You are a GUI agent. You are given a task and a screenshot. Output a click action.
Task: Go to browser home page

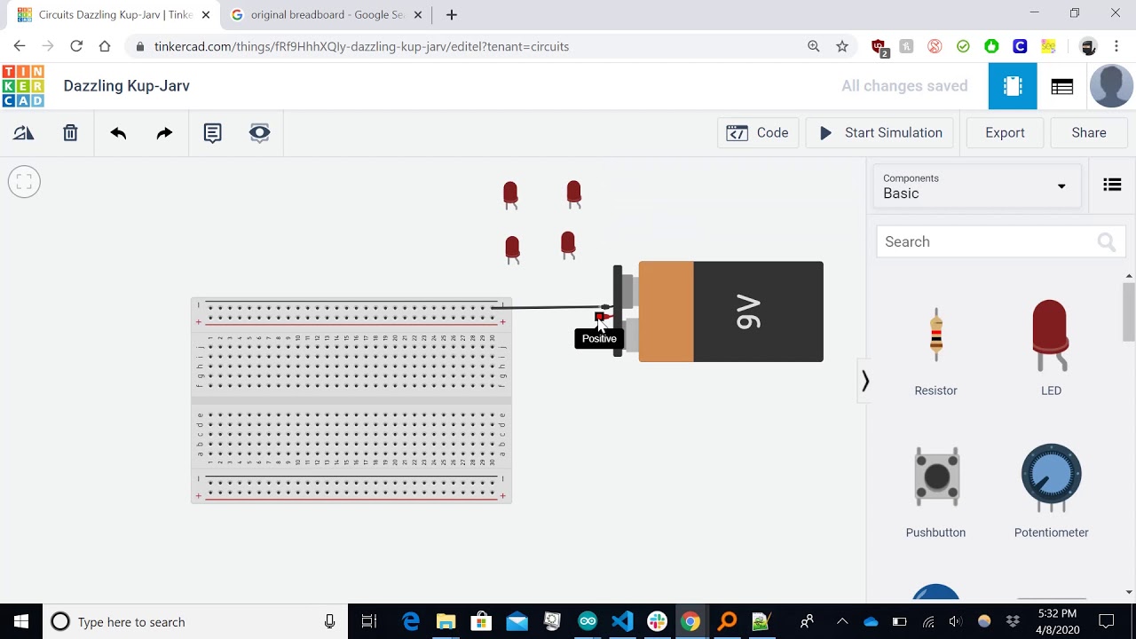point(105,46)
